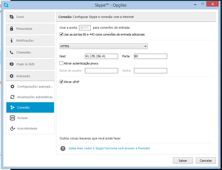Select the Conexão sub-item

(30, 107)
